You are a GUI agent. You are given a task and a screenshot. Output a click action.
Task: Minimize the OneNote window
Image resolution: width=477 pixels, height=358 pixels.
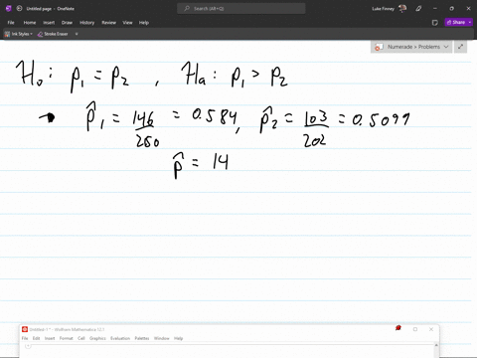point(435,9)
